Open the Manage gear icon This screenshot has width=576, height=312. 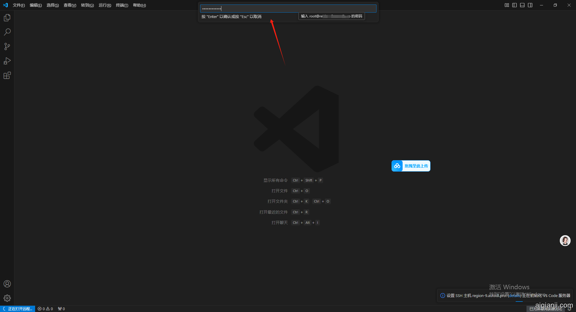point(7,298)
